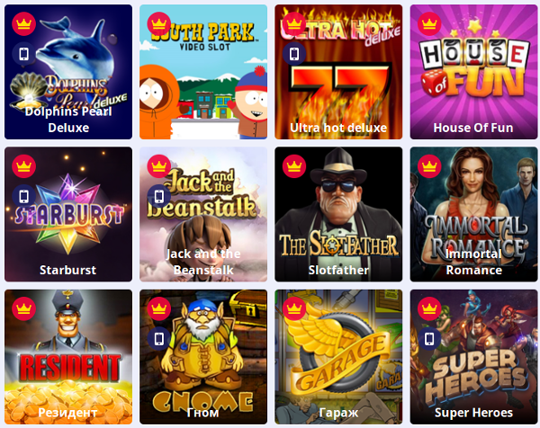
Task: Open the Garage slot game tile
Action: (x=338, y=357)
